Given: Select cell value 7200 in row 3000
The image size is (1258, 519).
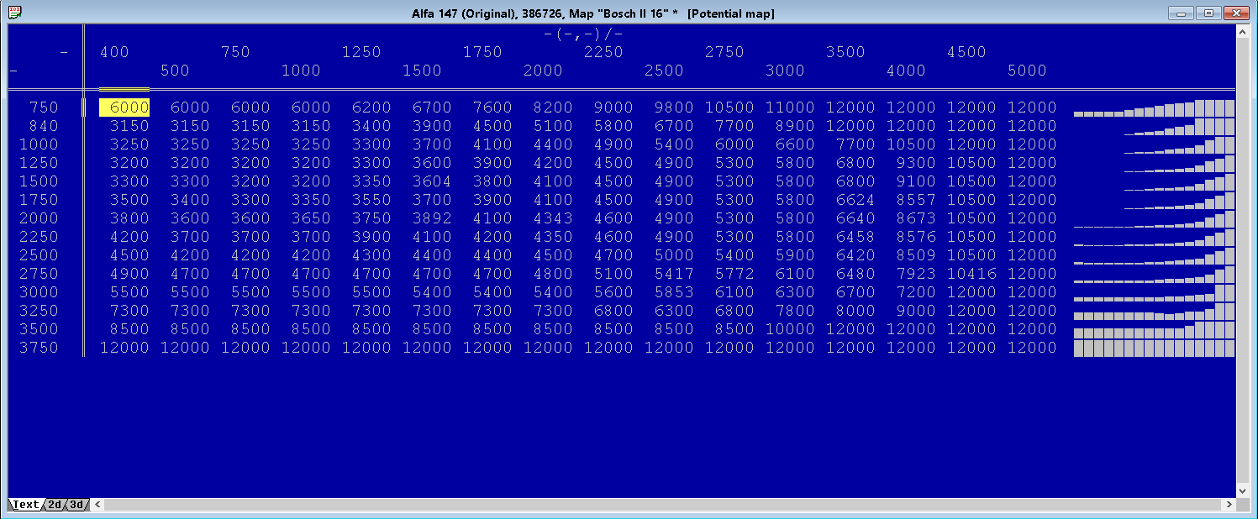Looking at the screenshot, I should point(916,292).
